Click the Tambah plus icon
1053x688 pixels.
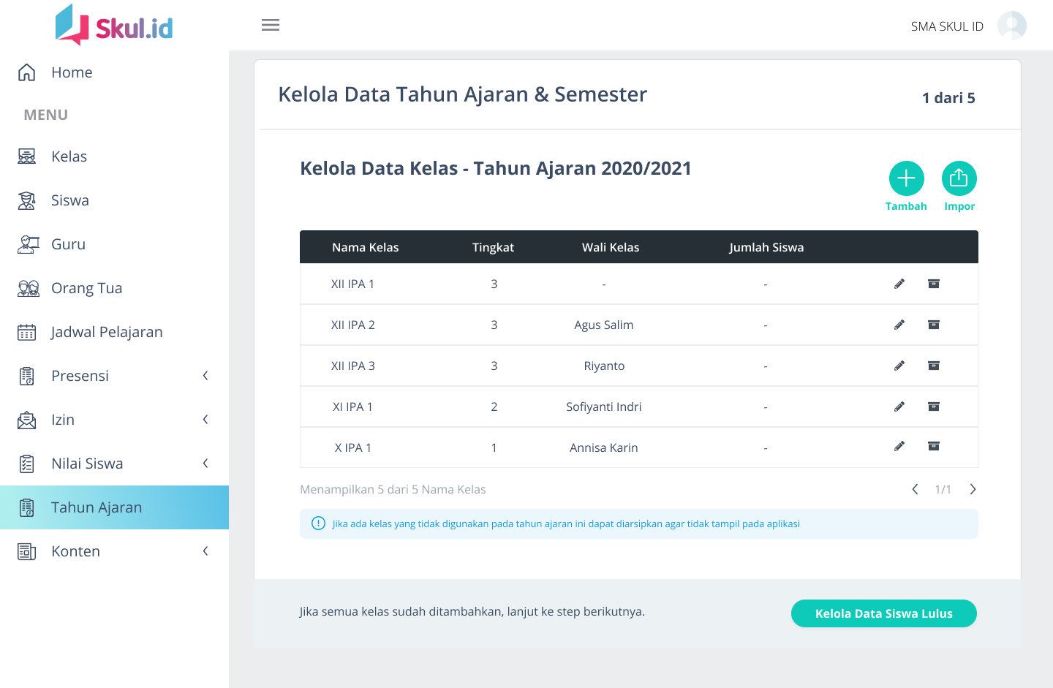click(906, 178)
